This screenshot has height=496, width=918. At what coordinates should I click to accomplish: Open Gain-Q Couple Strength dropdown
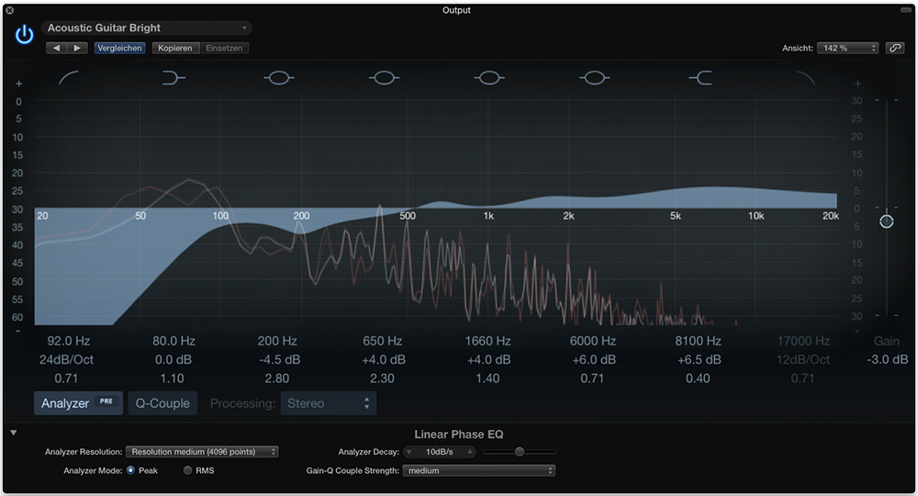click(x=478, y=470)
